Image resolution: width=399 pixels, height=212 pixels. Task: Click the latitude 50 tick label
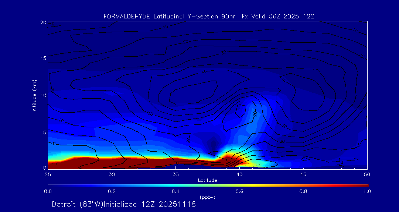pos(367,174)
